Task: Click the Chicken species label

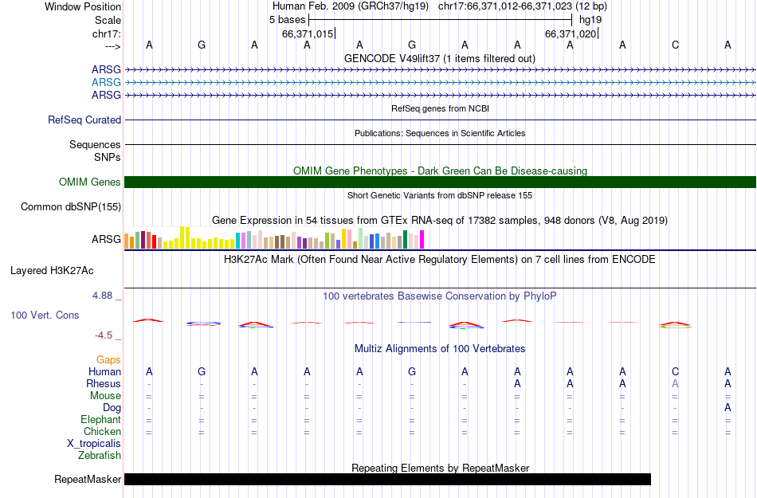Action: [102, 431]
